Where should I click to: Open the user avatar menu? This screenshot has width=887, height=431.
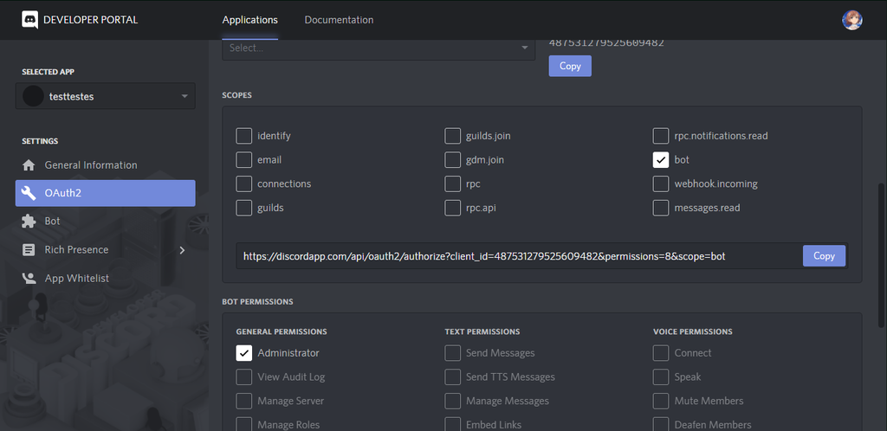point(852,20)
